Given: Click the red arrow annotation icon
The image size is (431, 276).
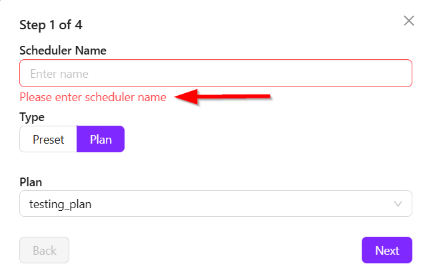Looking at the screenshot, I should (x=223, y=97).
